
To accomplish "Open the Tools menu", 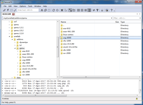I will [x=30, y=6].
